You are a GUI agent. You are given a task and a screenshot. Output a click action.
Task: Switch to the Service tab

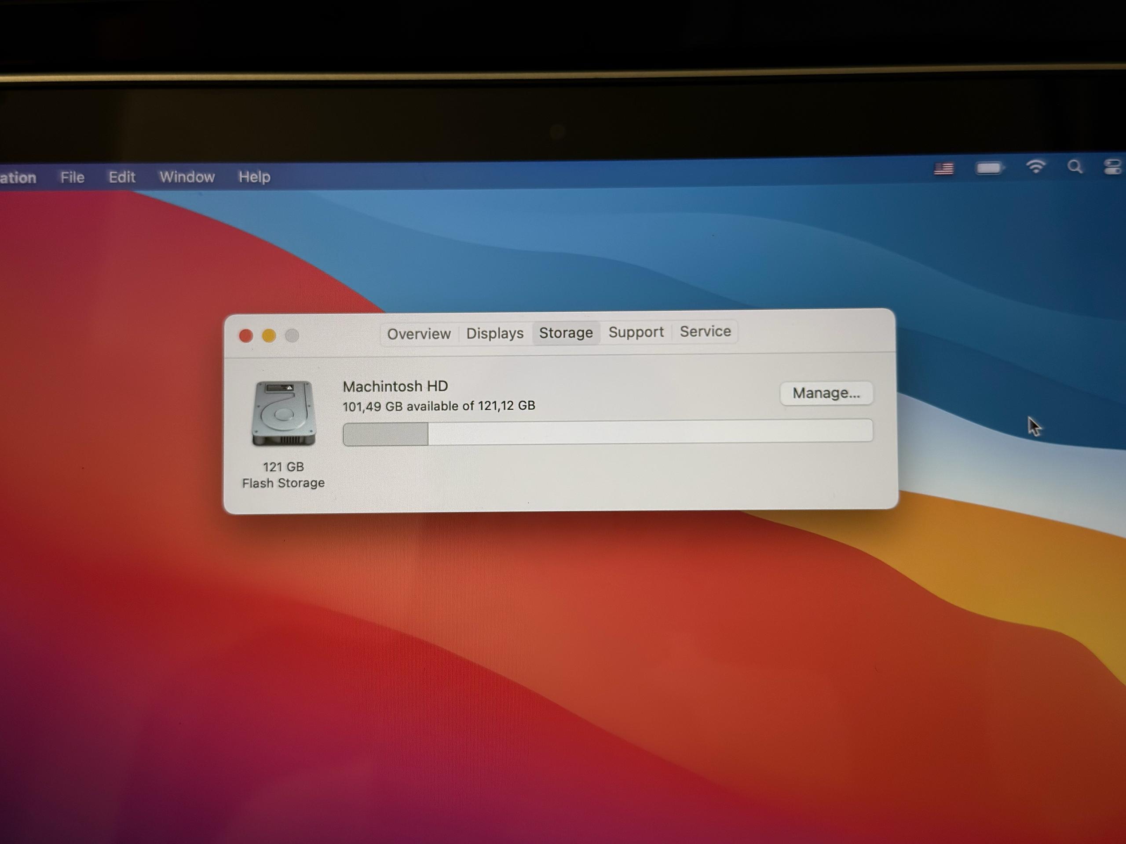pyautogui.click(x=705, y=332)
